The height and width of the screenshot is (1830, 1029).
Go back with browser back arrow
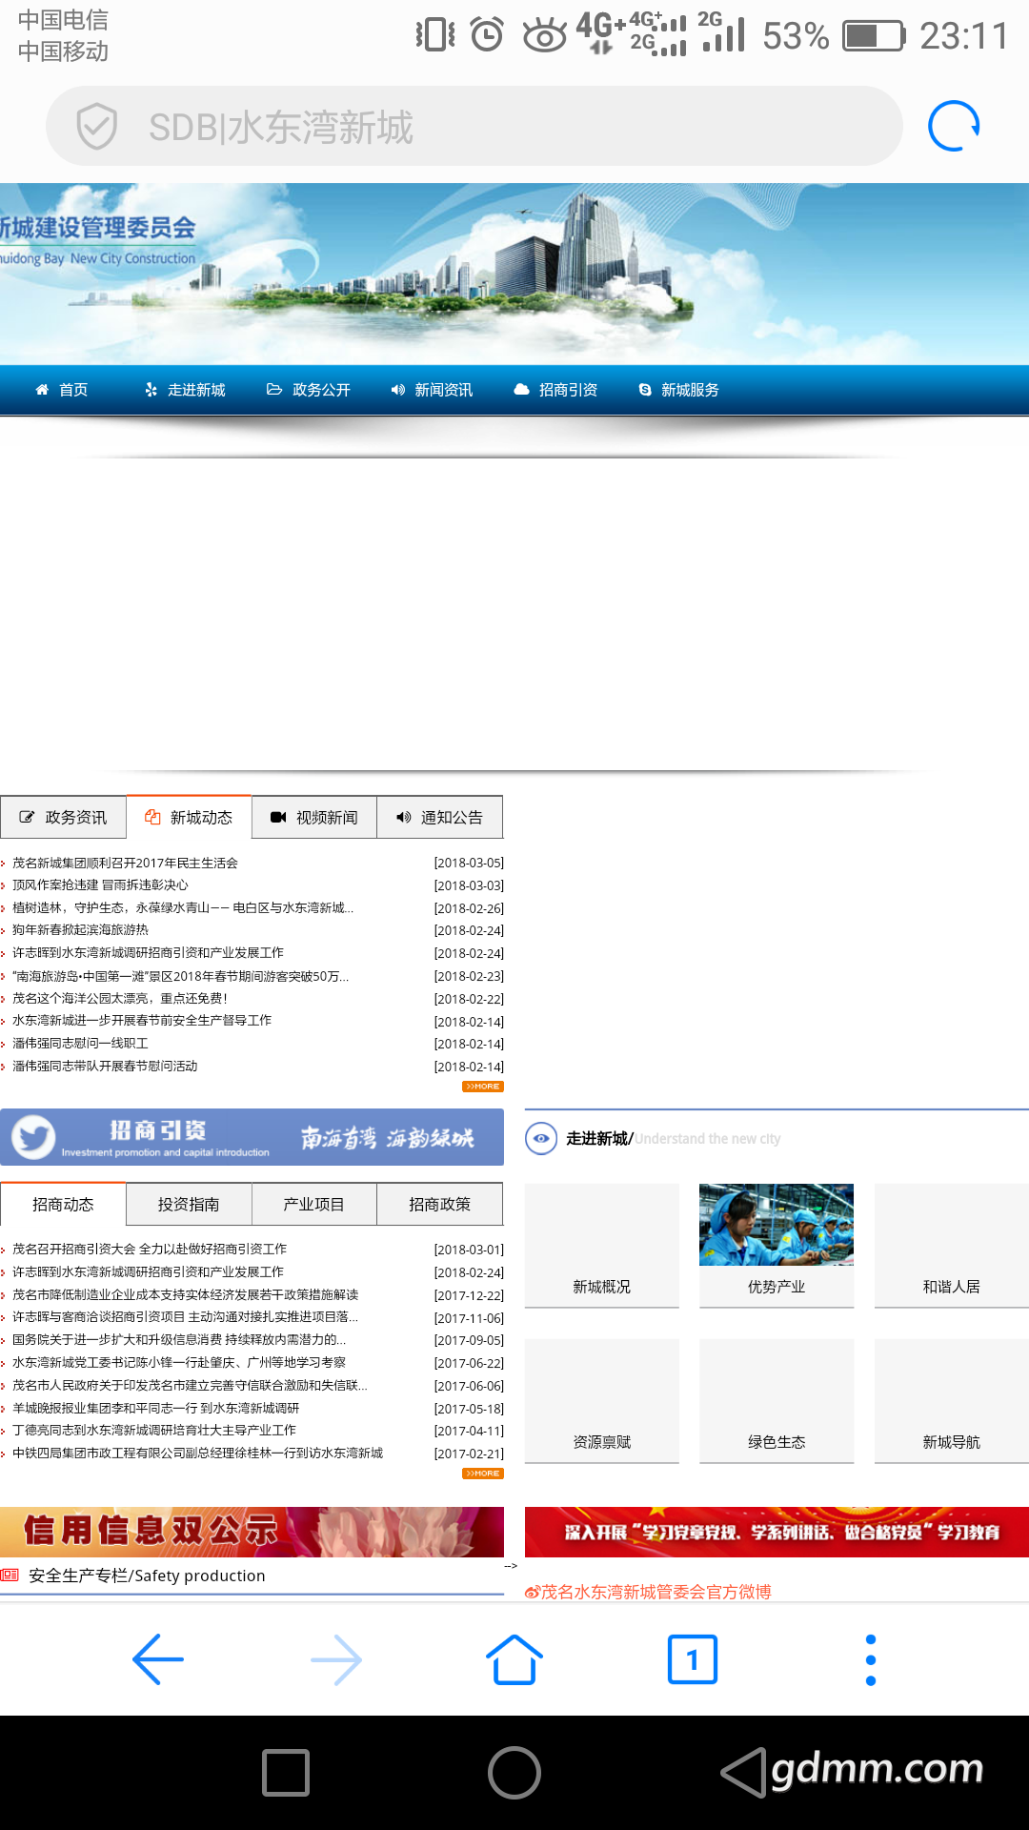click(158, 1659)
